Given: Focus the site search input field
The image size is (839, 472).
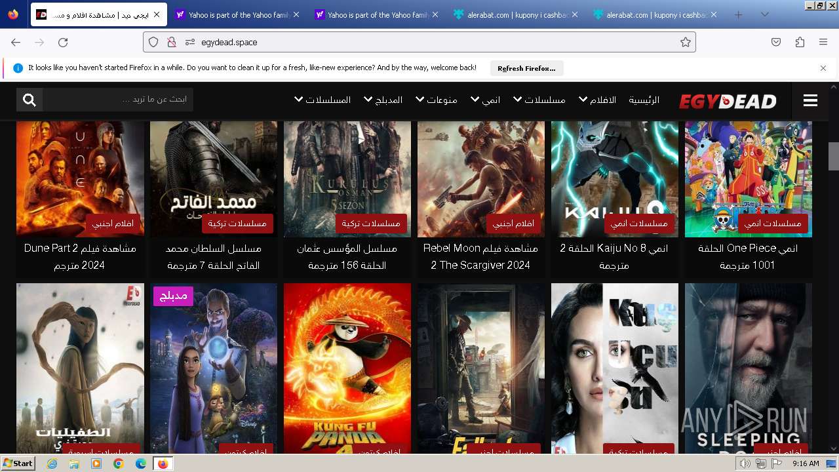Looking at the screenshot, I should tap(118, 100).
